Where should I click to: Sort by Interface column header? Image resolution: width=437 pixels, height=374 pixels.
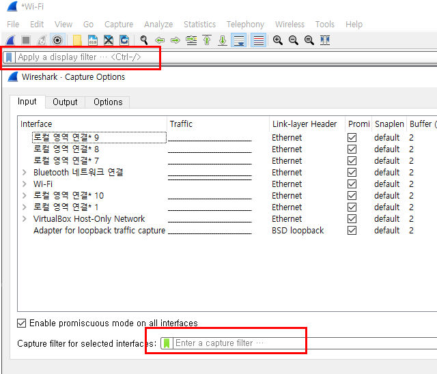tap(93, 124)
